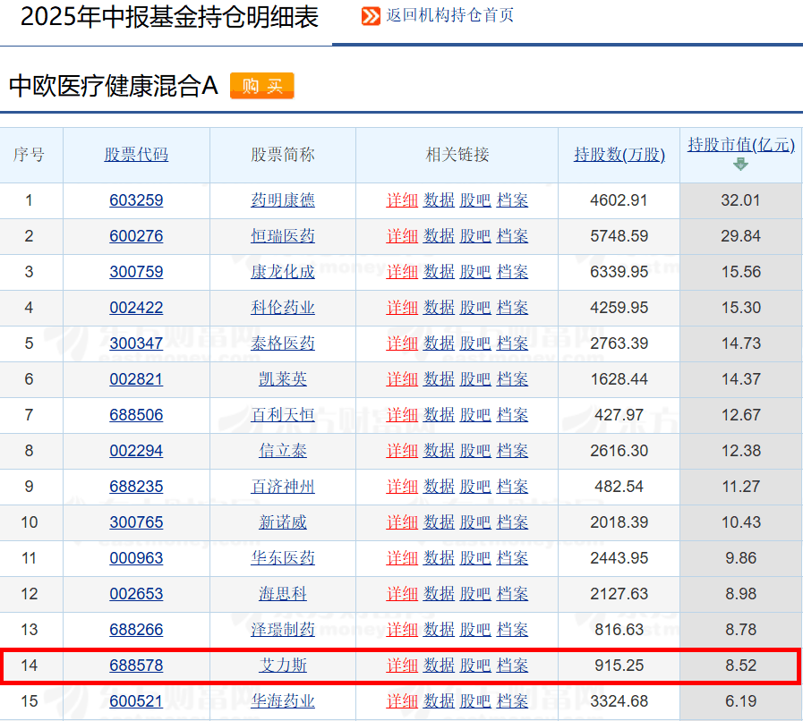
Task: Open stock code 002653
Action: click(x=136, y=594)
